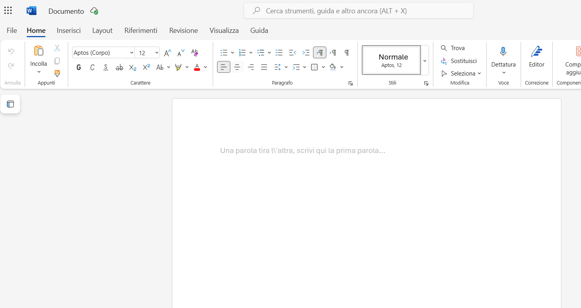This screenshot has width=581, height=308.
Task: Switch to the Inserisci tab
Action: [69, 31]
